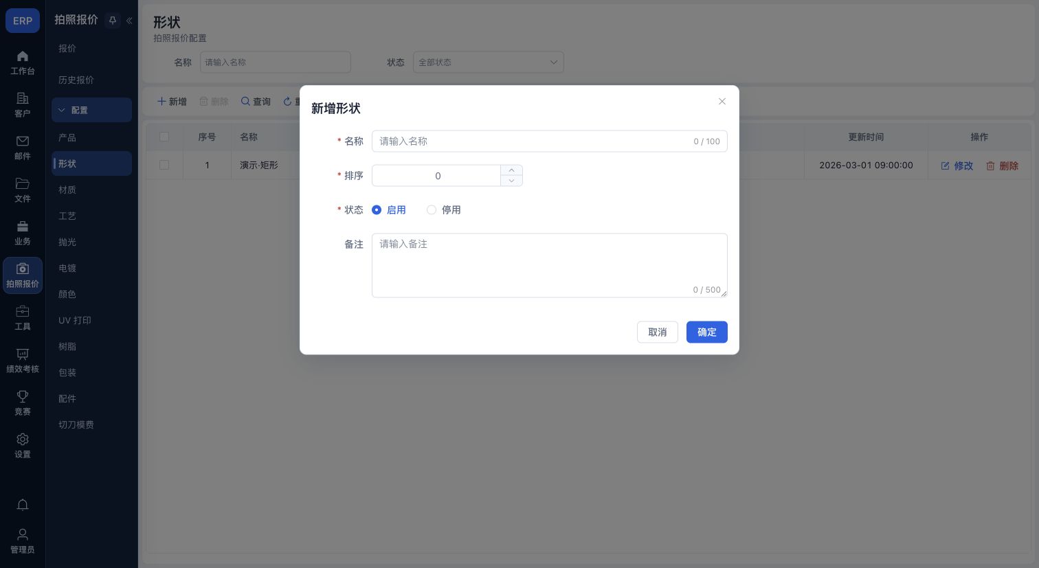Open the 邮件 mail icon
The width and height of the screenshot is (1039, 568).
pos(23,141)
